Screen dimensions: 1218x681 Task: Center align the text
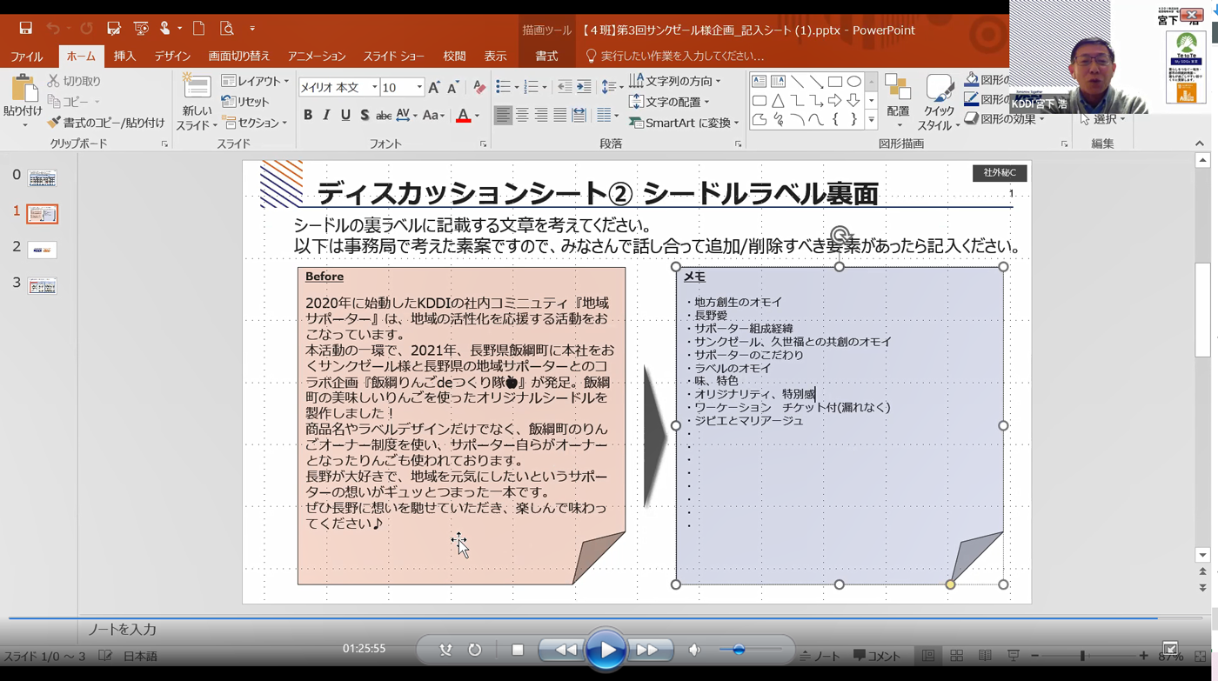tap(522, 116)
